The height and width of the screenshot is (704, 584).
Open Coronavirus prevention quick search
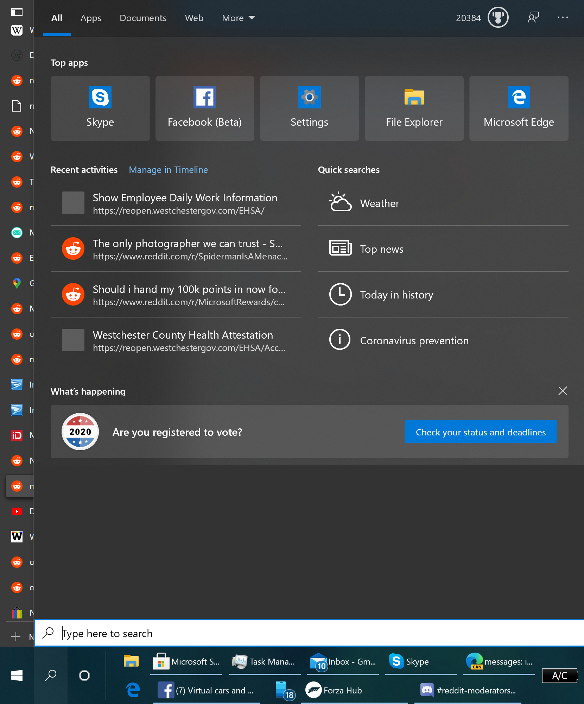[443, 340]
